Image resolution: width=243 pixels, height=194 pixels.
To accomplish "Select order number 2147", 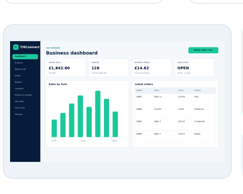I will click(x=139, y=97).
